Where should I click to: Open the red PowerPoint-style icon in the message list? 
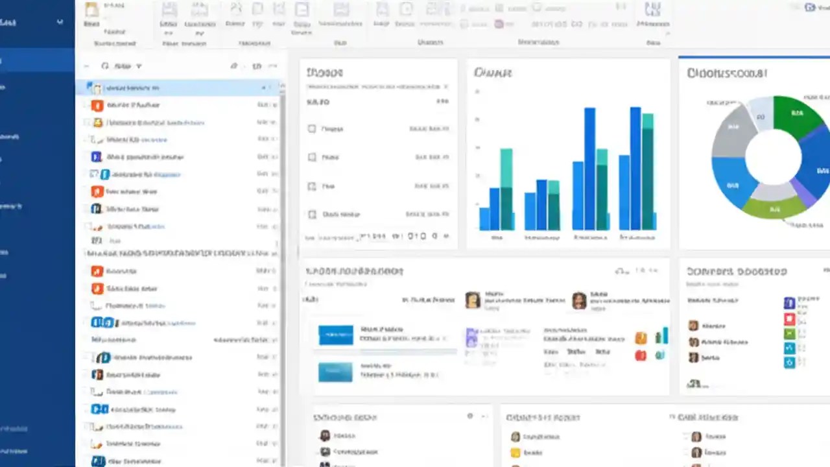click(x=97, y=191)
